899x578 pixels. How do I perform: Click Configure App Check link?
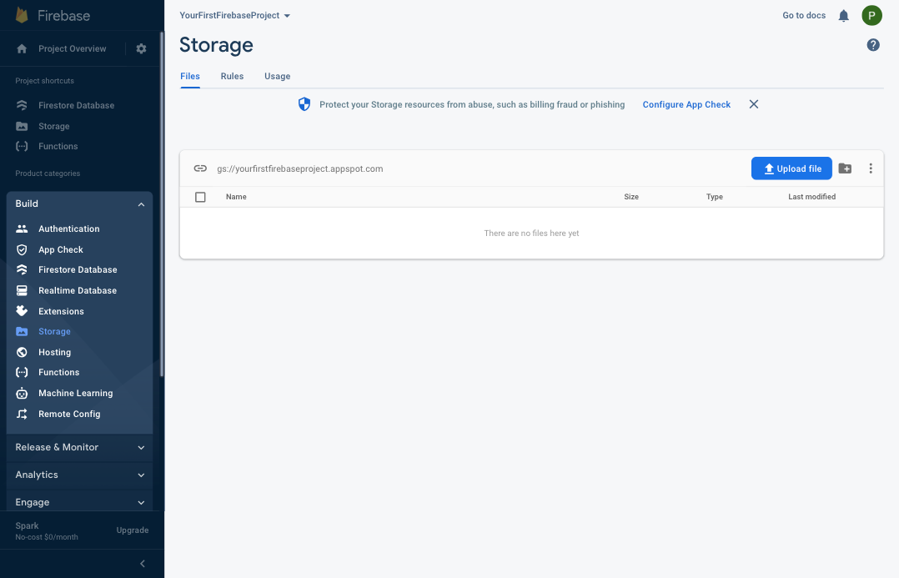point(686,104)
